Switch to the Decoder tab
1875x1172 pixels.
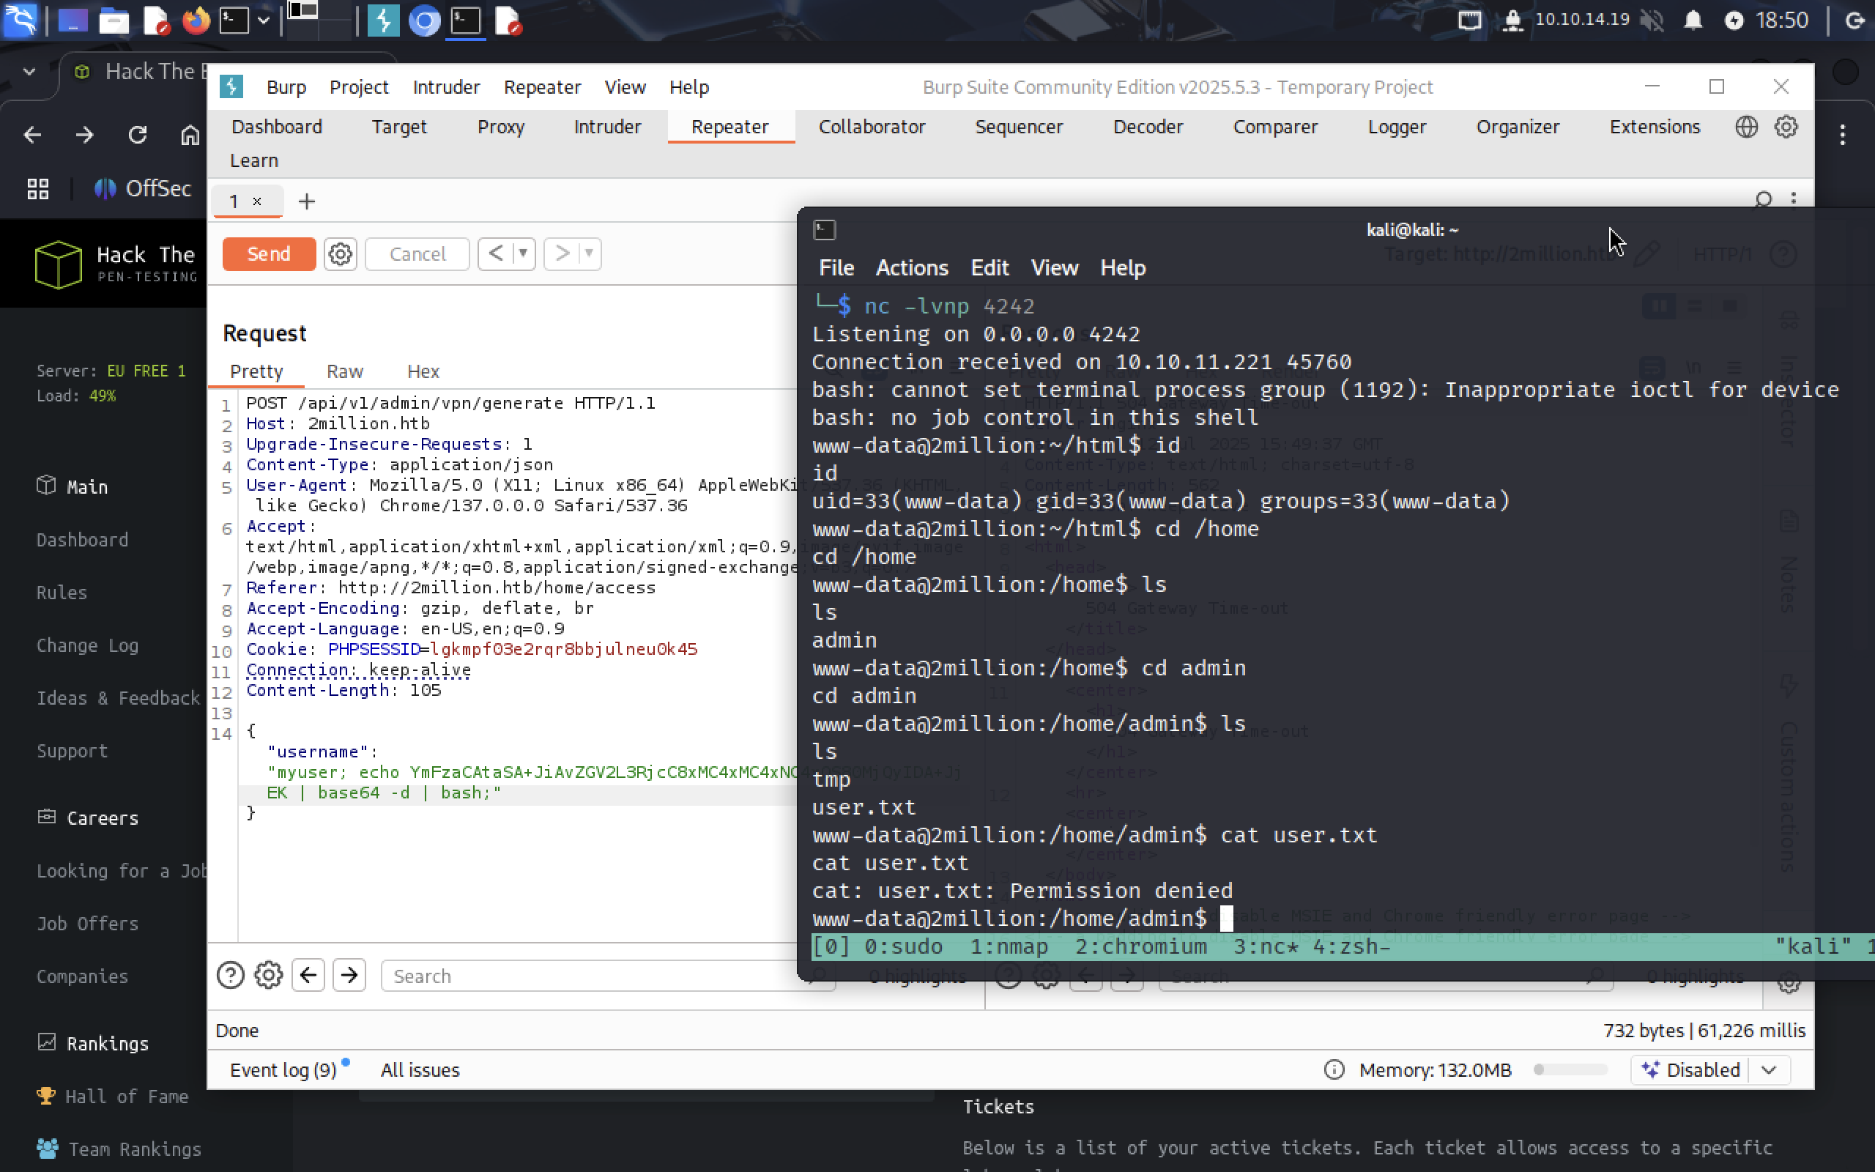pos(1148,126)
